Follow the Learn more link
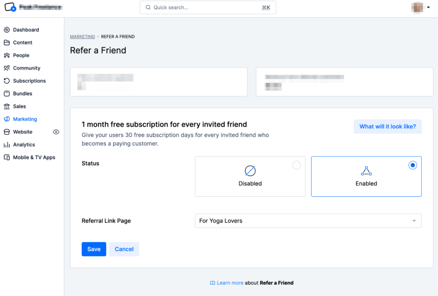The height and width of the screenshot is (296, 438). point(230,283)
